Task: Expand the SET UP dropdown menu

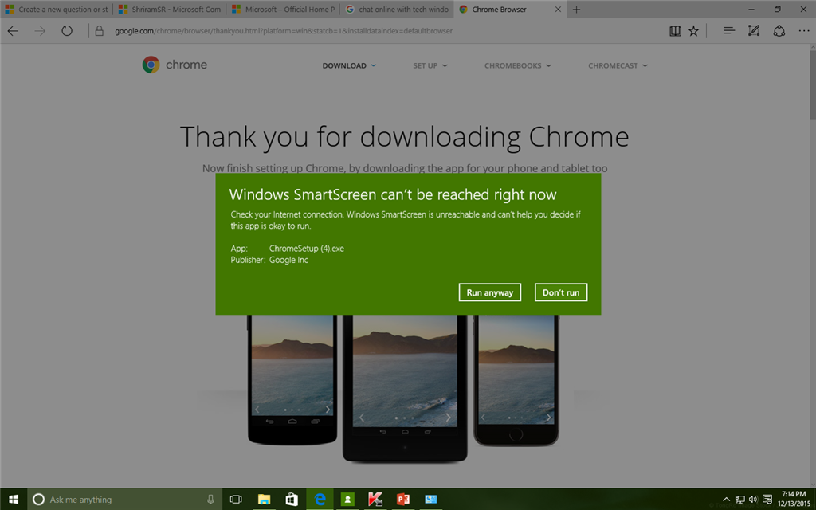Action: (430, 65)
